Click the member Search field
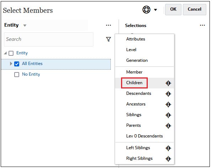Screen dimensions: 212x168 49,39
